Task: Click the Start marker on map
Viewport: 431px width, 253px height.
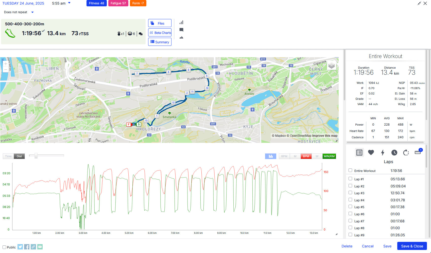Action: (x=139, y=124)
